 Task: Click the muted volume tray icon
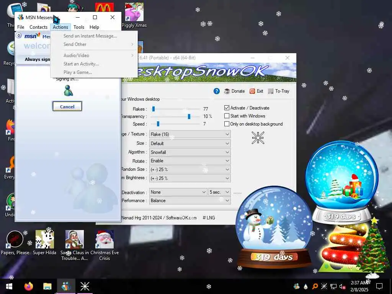click(343, 286)
